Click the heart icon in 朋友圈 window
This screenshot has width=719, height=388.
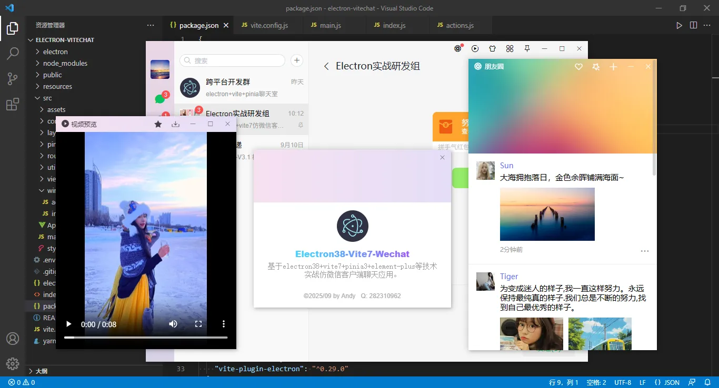pos(578,67)
